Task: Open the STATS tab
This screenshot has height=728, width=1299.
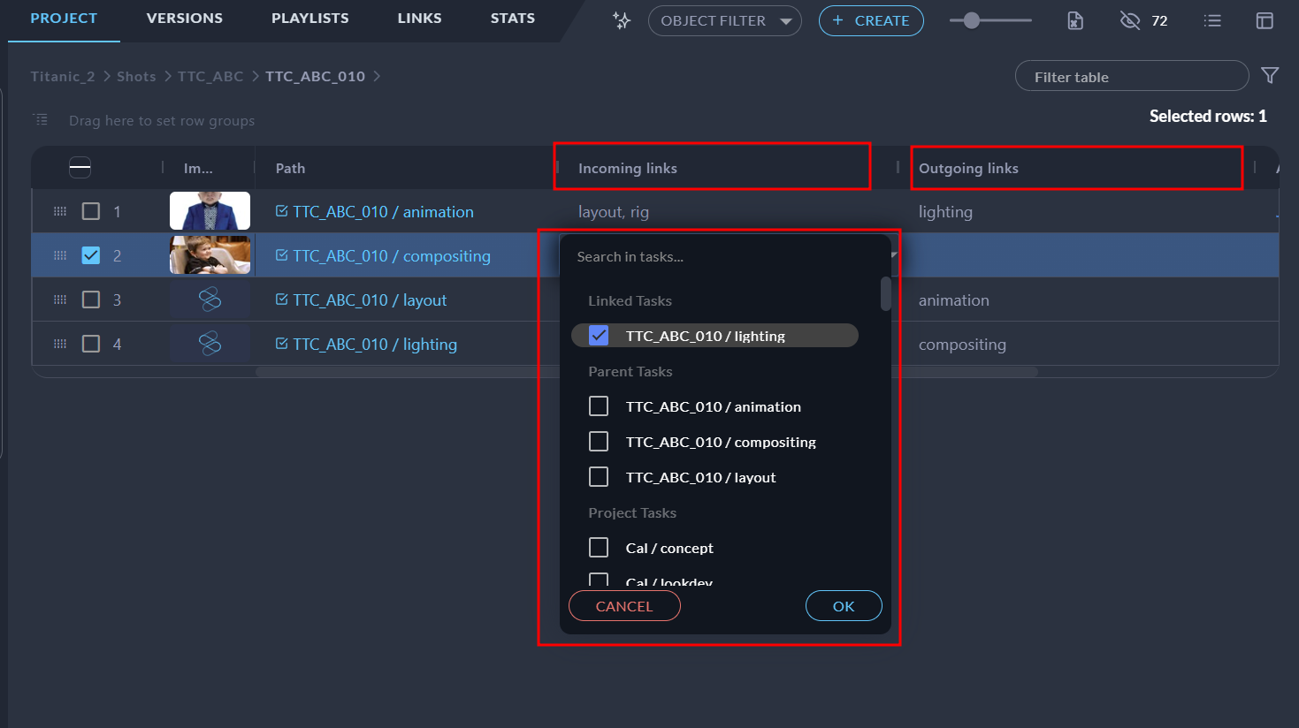Action: point(513,19)
